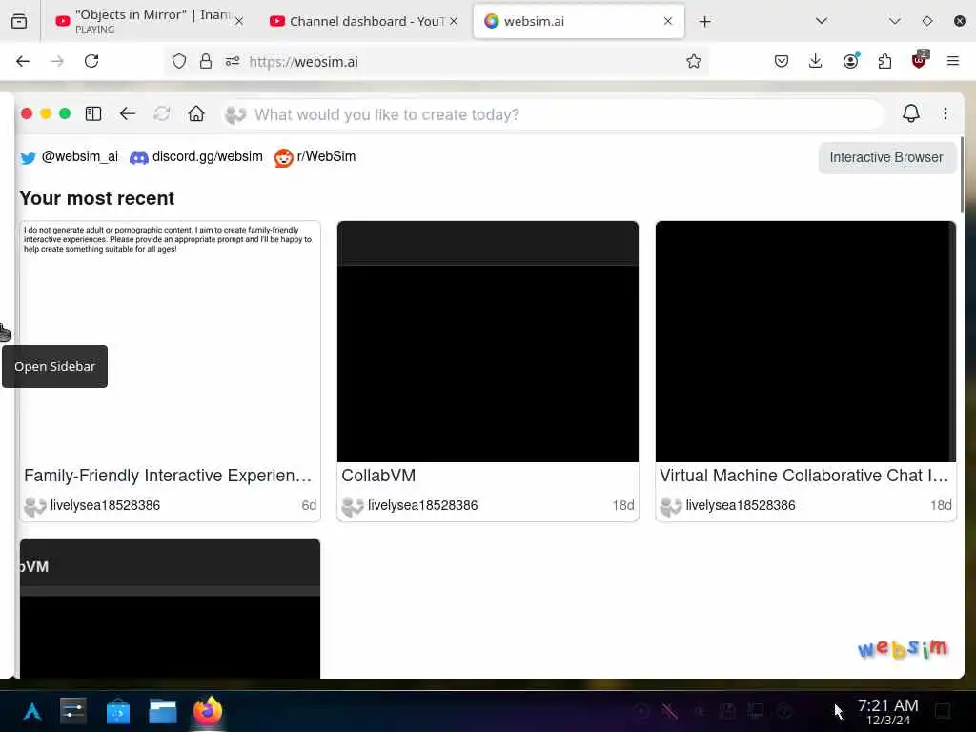Viewport: 976px width, 732px height.
Task: Save page to Pocket
Action: (x=782, y=61)
